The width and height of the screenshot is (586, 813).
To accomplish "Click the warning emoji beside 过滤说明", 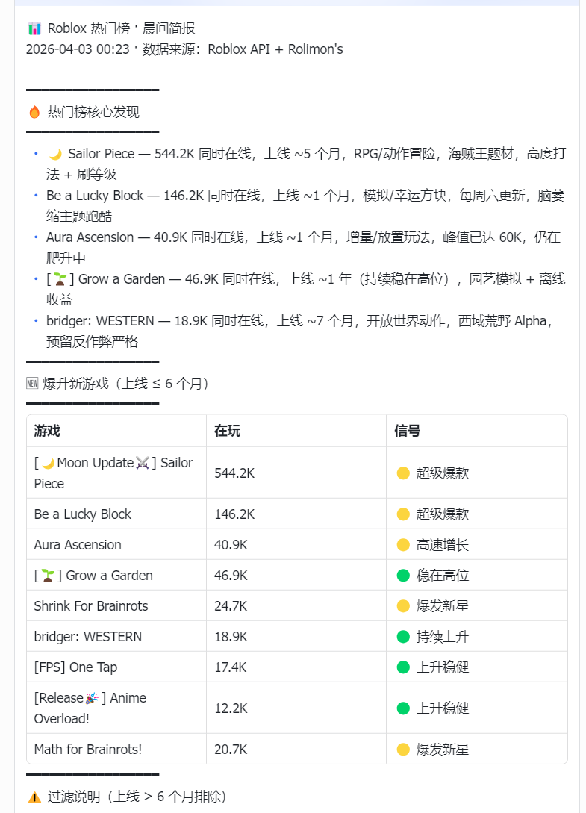I will pyautogui.click(x=34, y=797).
